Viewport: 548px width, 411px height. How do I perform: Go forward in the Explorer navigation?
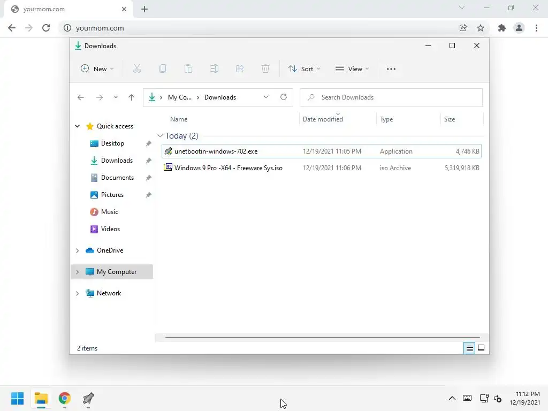[100, 97]
